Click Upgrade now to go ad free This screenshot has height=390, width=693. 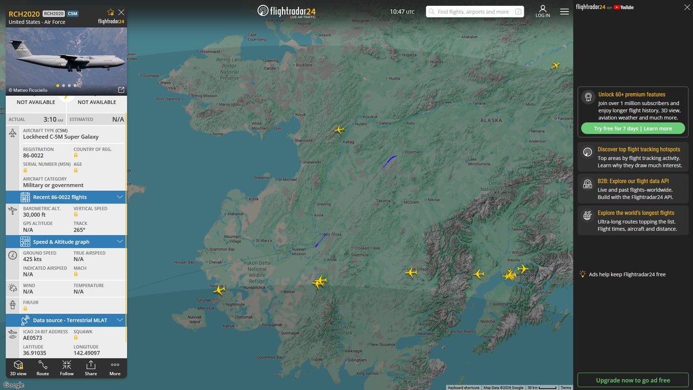(633, 380)
